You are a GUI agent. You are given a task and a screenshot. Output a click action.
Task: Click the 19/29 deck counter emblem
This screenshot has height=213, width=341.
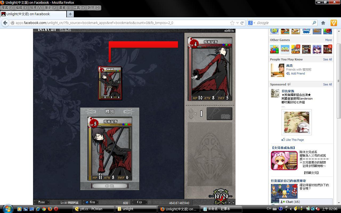pos(221,196)
